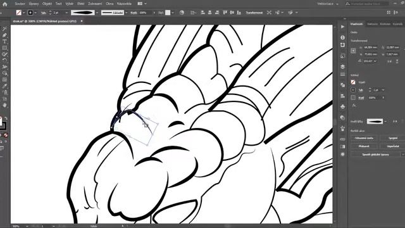Open the Efekt menu
Viewport: 405px width, 228px height.
coord(80,4)
